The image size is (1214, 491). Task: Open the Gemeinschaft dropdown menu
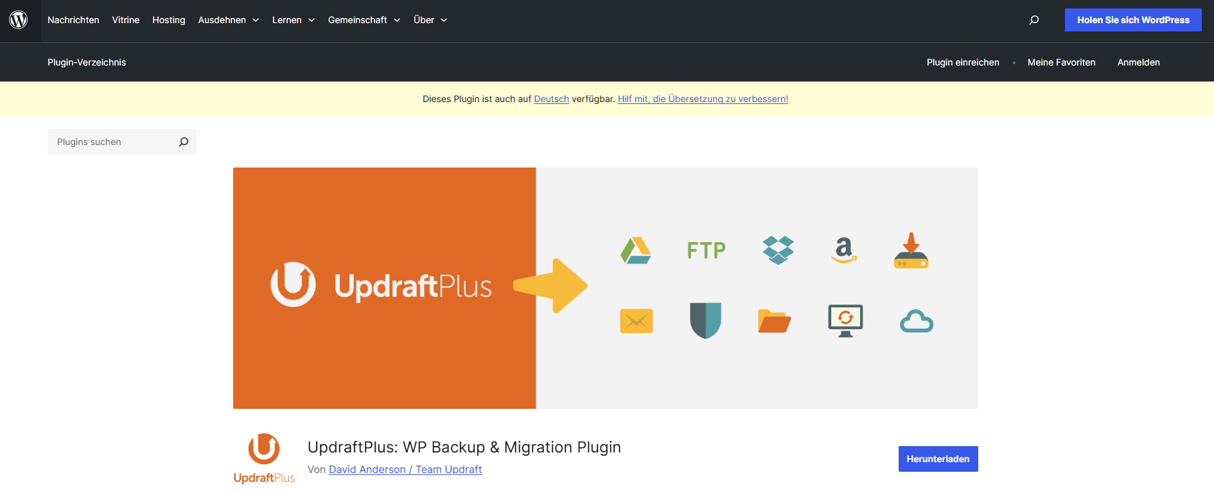364,20
